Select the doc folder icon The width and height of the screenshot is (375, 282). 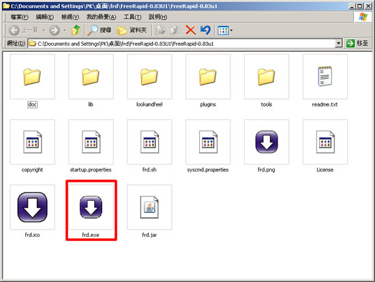(x=32, y=76)
